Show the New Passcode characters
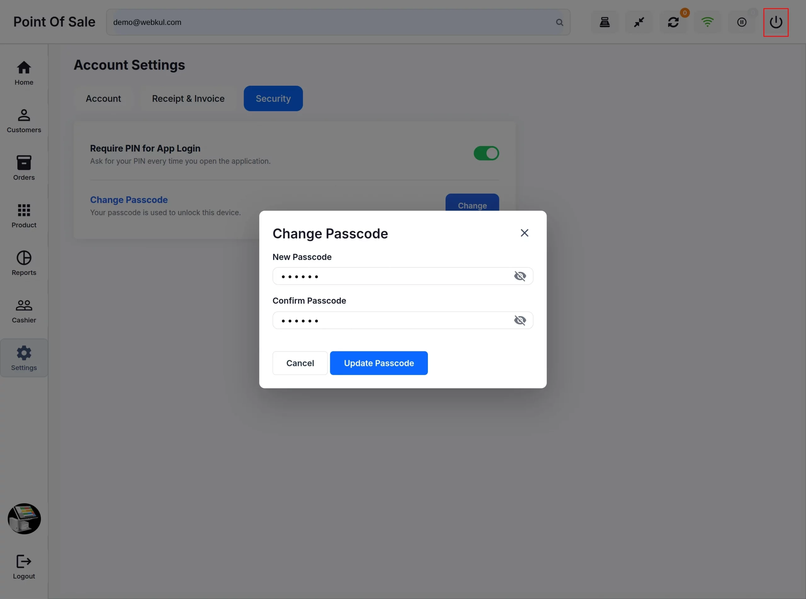 (x=520, y=276)
